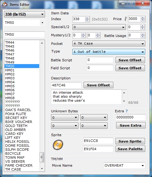Viewport: 152px width, 177px height.
Task: Select VS SEEKER in the item list
Action: point(22,161)
